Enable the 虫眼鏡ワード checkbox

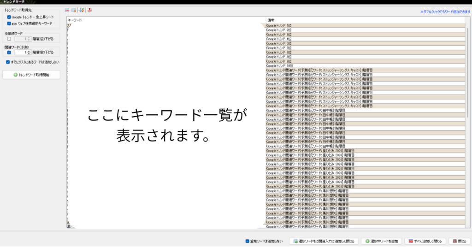pyautogui.click(x=9, y=39)
